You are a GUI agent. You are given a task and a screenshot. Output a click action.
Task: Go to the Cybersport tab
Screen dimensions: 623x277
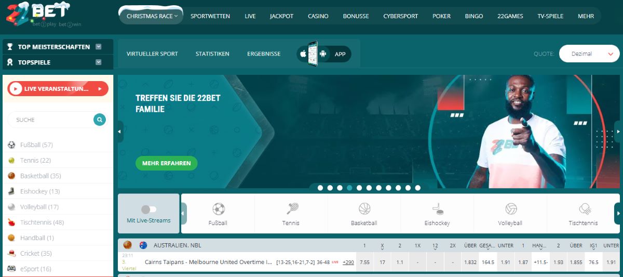pyautogui.click(x=400, y=16)
